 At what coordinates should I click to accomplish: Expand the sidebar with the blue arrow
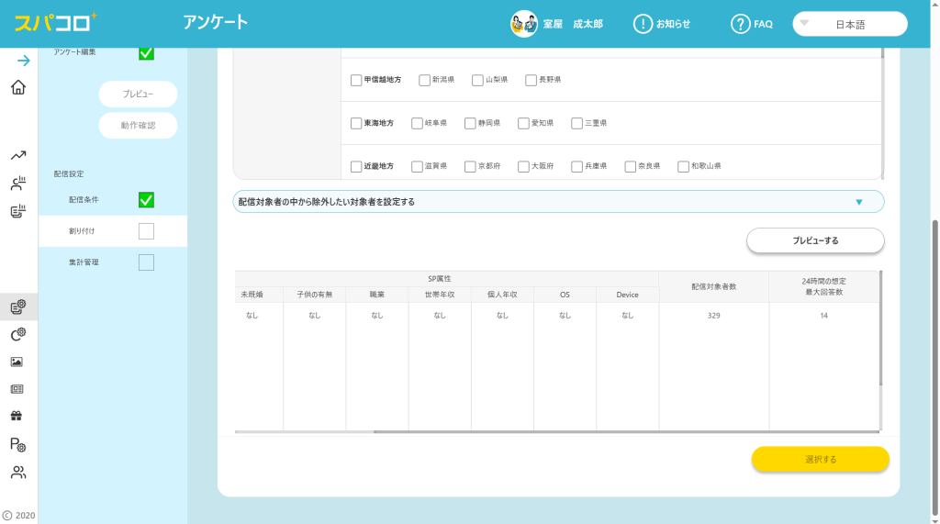(x=23, y=61)
